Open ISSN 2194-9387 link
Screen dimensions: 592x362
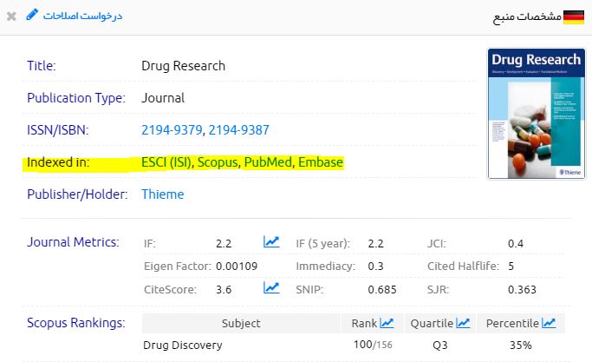(x=238, y=130)
